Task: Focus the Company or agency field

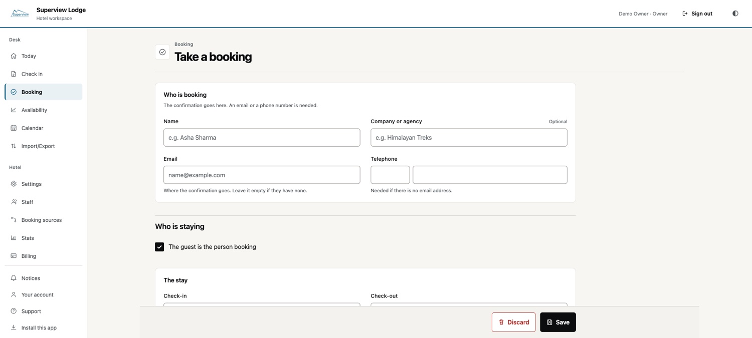Action: pyautogui.click(x=469, y=138)
